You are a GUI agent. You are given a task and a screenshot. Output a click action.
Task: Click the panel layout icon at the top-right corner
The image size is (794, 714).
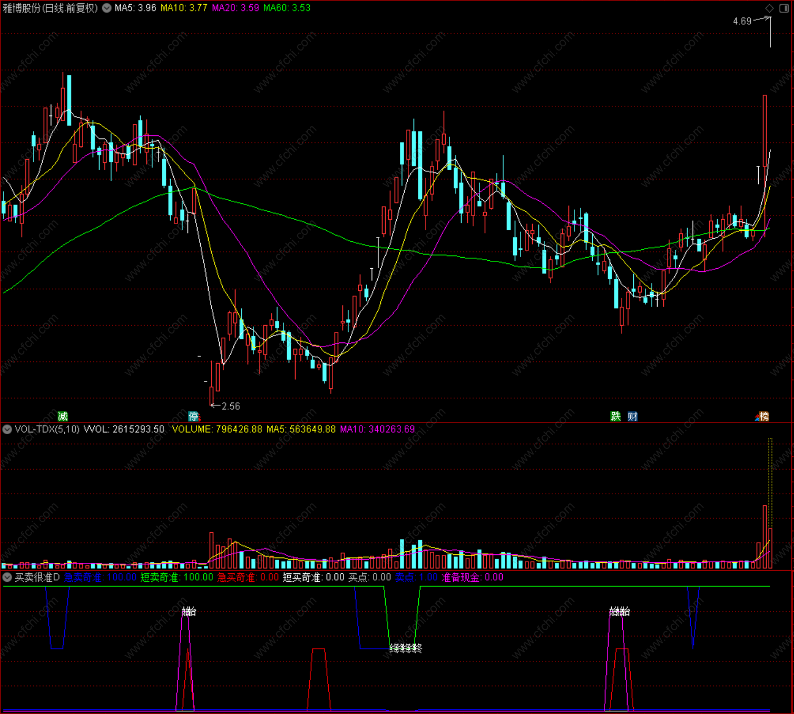(784, 8)
